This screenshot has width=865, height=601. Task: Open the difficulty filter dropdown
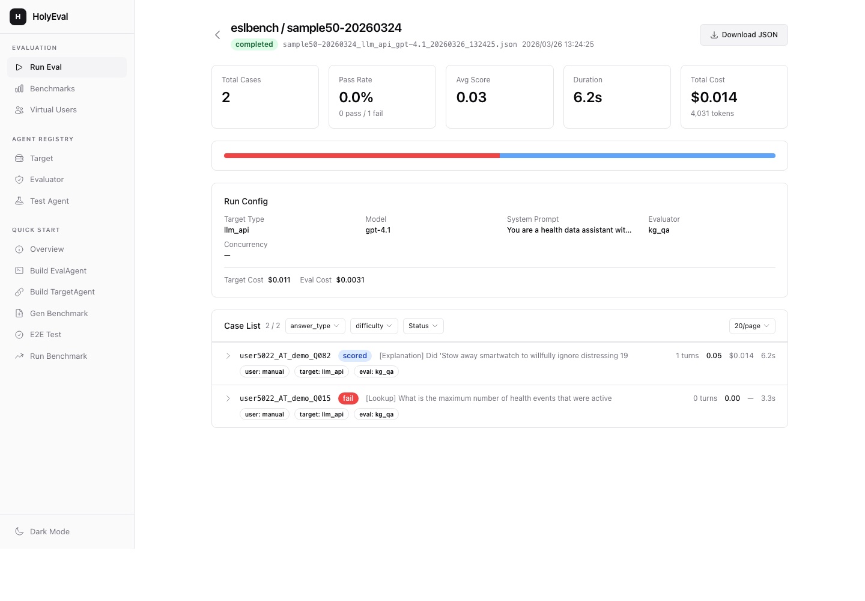click(x=374, y=326)
